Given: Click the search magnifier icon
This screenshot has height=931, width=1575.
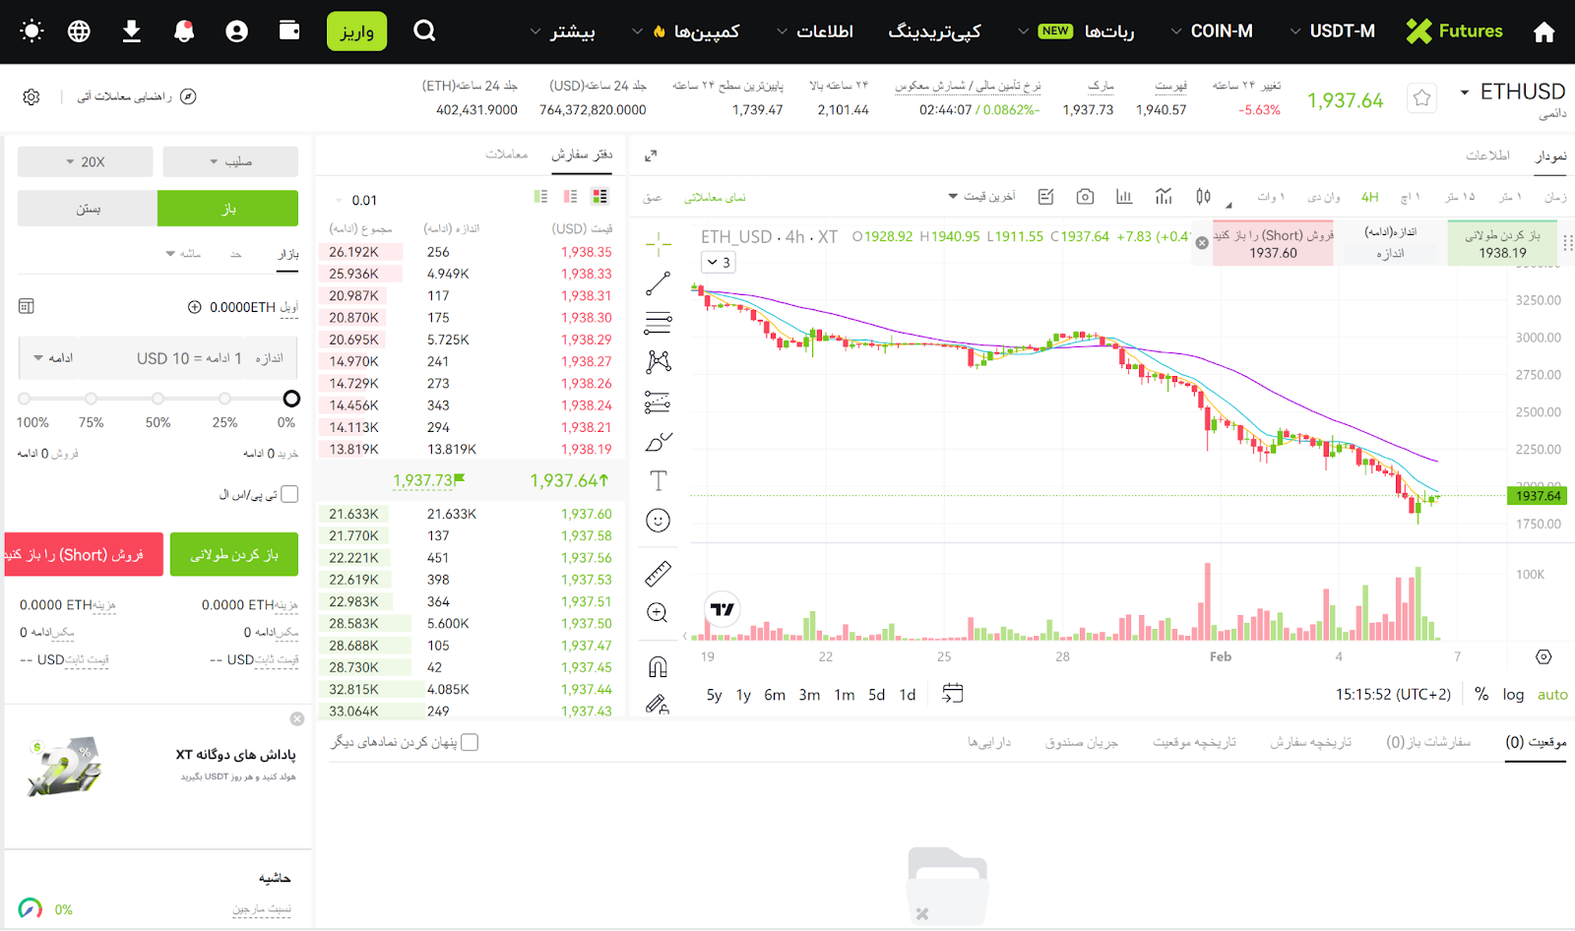Looking at the screenshot, I should (424, 31).
